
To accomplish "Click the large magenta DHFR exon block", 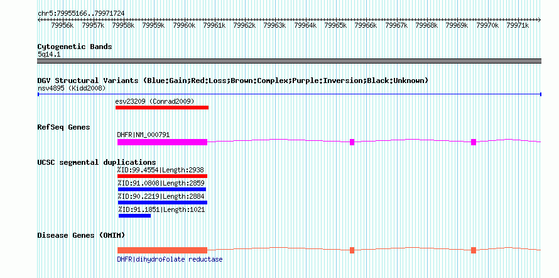I will (162, 142).
